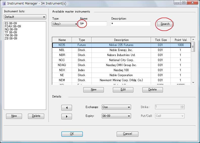Click the Index type cell for NDX

point(82,70)
